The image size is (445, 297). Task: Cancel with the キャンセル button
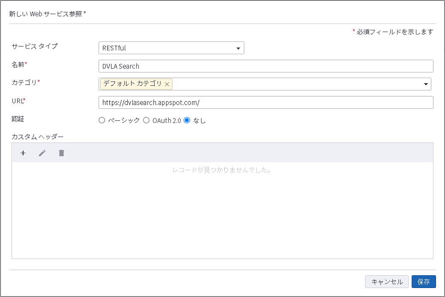point(386,282)
